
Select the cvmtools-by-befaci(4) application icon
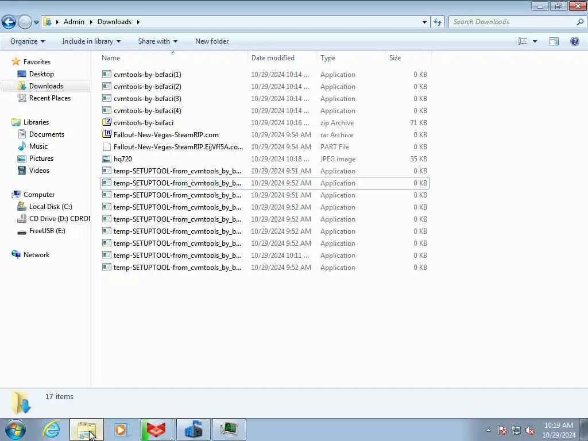pos(106,110)
